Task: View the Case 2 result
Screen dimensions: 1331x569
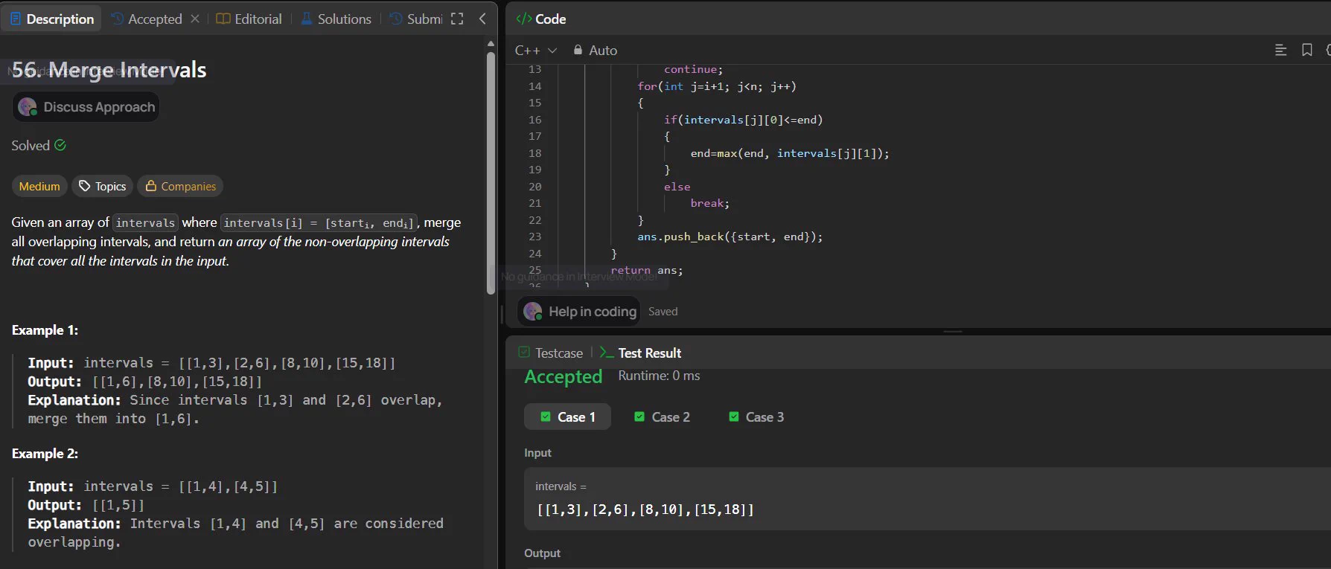Action: 662,417
